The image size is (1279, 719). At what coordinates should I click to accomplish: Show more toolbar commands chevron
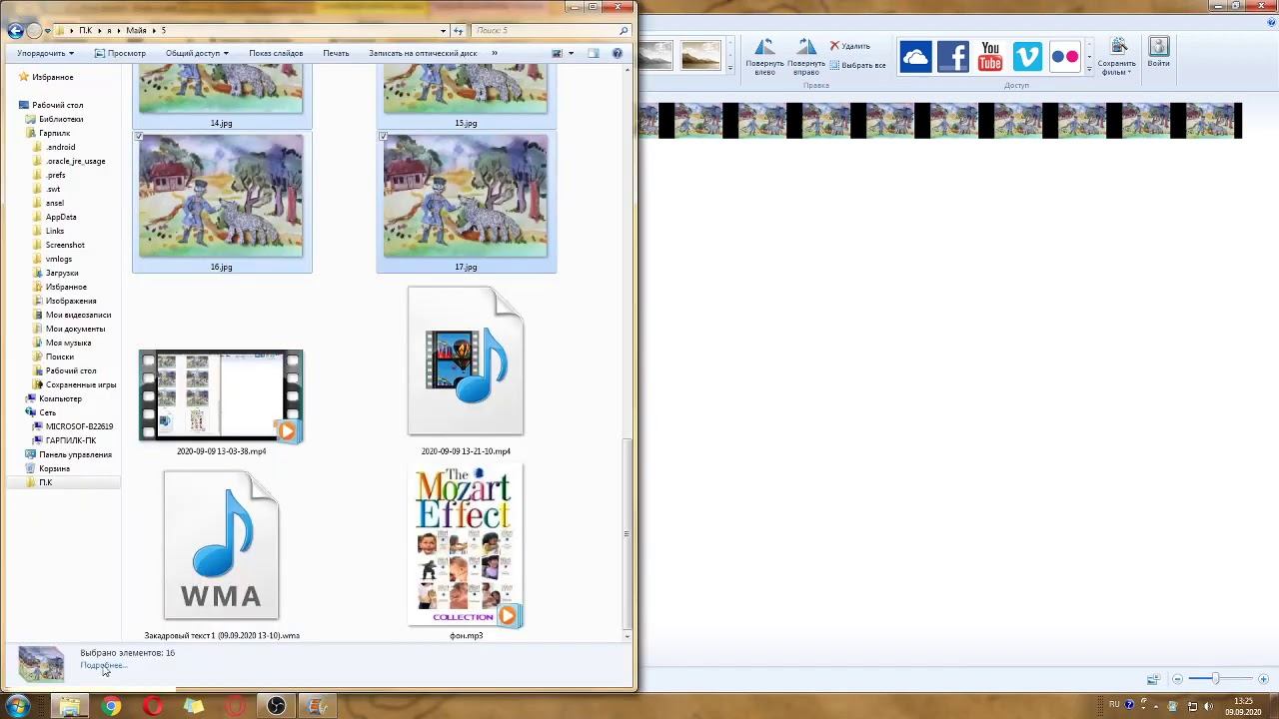pos(494,53)
